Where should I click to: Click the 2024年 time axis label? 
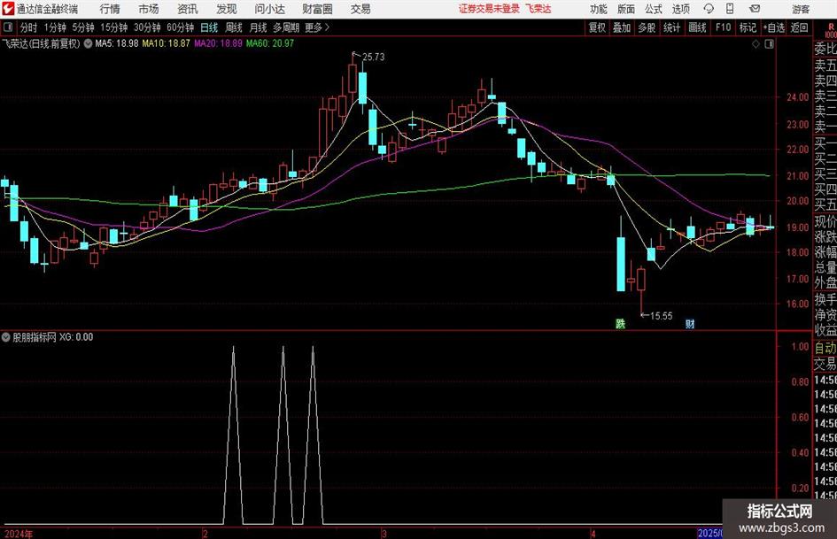pos(18,534)
